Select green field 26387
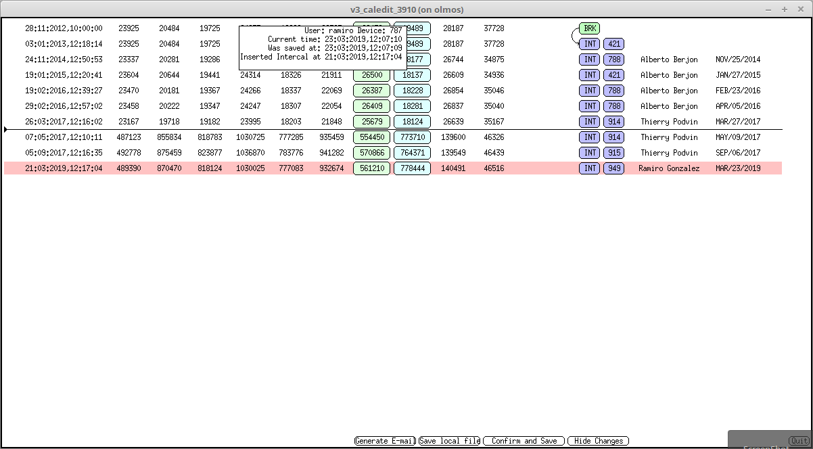 pyautogui.click(x=372, y=91)
